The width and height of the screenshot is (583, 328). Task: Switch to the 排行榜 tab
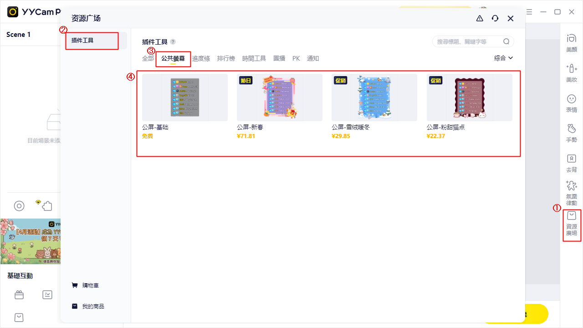(226, 58)
